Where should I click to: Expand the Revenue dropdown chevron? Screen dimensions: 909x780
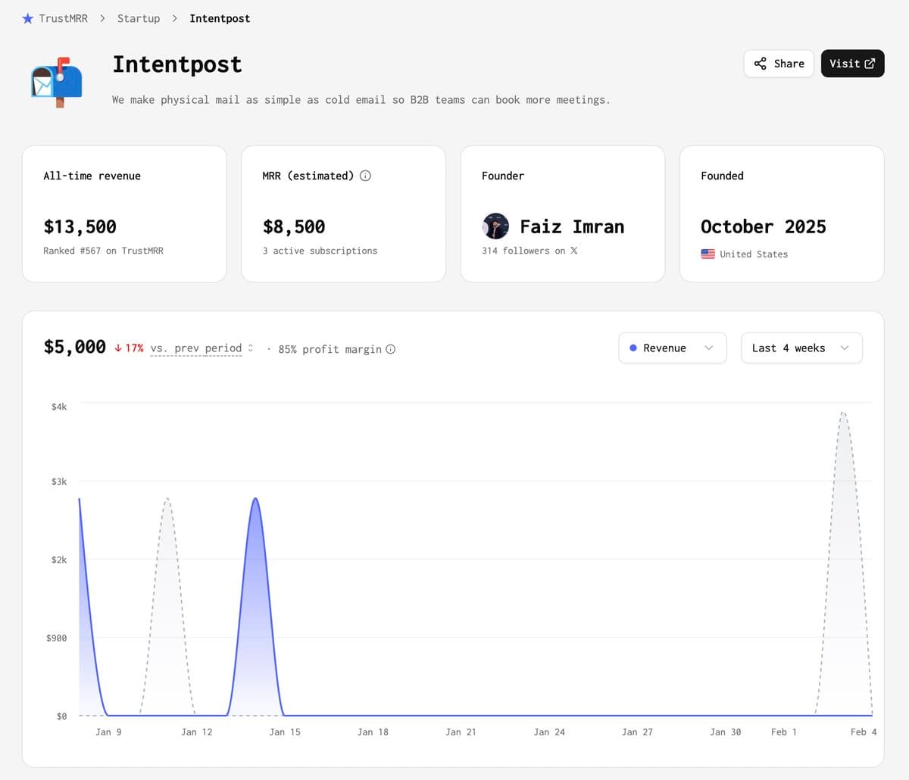point(709,348)
